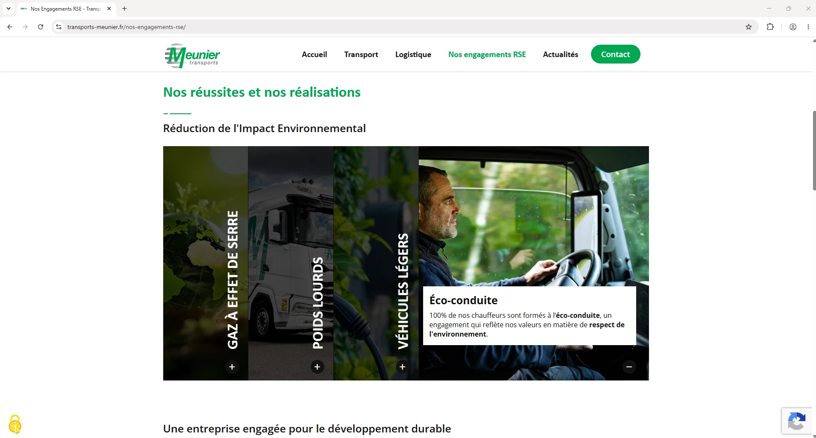Expand the Poids lourds plus button
This screenshot has height=438, width=816.
point(317,367)
